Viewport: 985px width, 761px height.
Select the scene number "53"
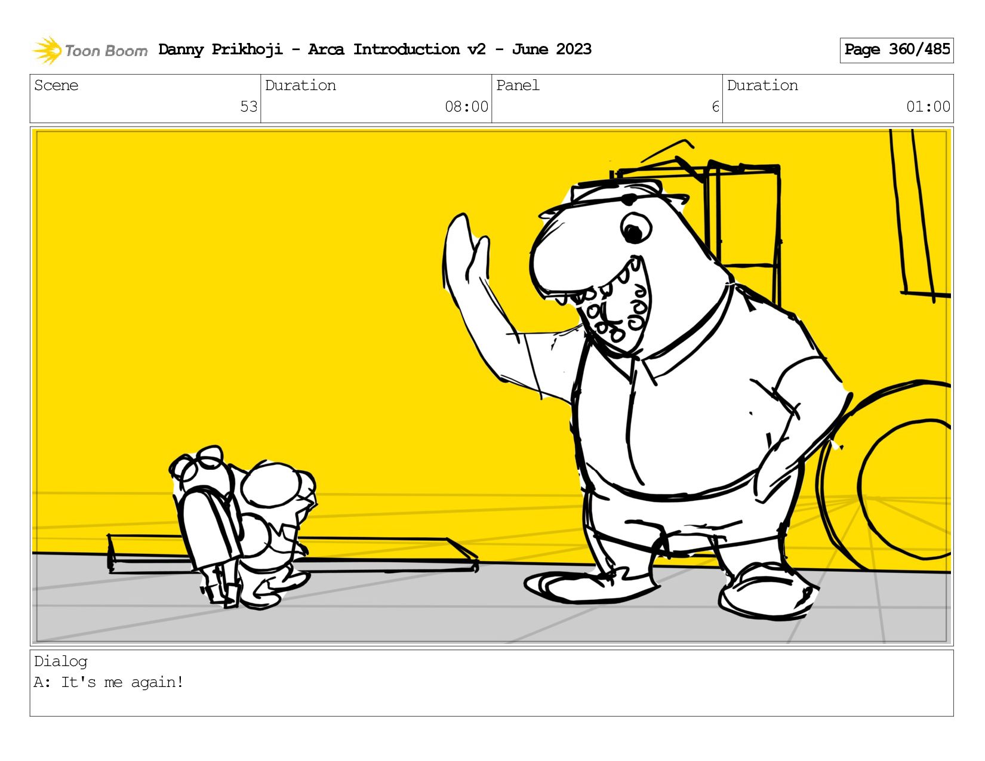(248, 107)
